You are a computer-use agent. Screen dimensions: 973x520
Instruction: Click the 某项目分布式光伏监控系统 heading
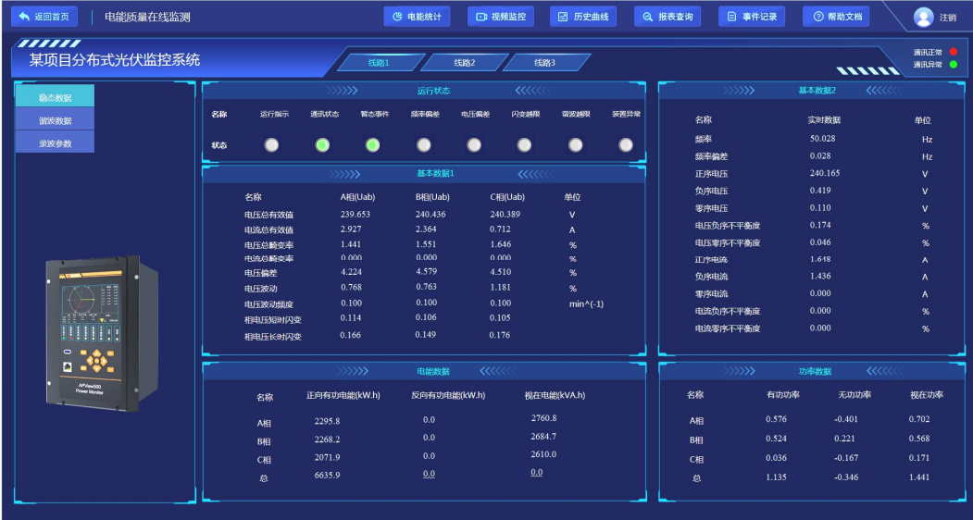point(115,60)
